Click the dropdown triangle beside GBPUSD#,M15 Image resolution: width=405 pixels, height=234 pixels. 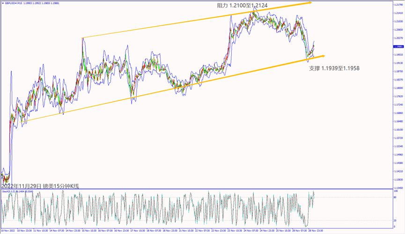[x=2, y=2]
